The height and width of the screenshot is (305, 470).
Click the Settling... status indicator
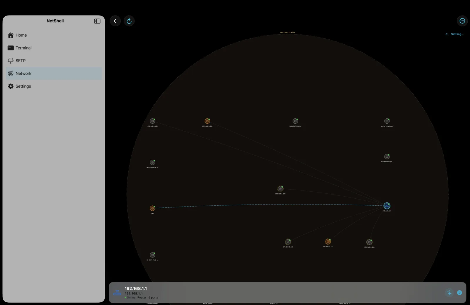click(454, 34)
